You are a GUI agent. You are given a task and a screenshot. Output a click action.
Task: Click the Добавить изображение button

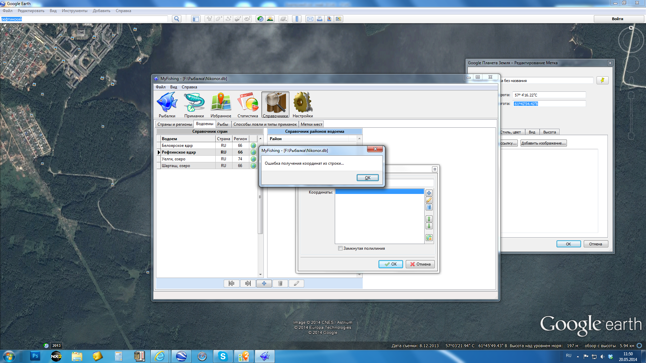(x=543, y=143)
